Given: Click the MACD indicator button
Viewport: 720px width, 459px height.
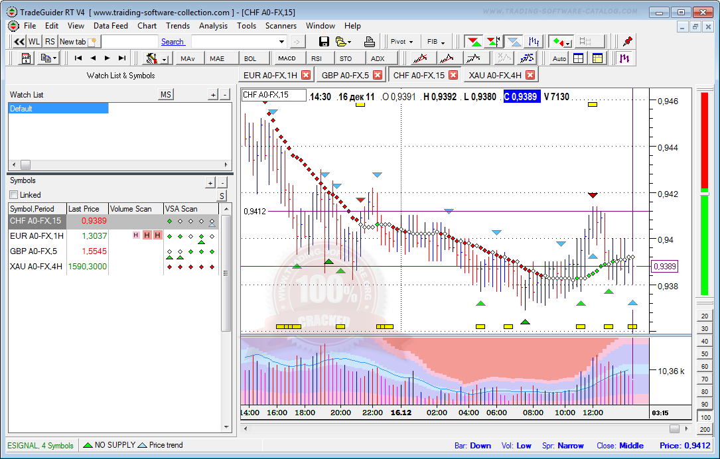Looking at the screenshot, I should (287, 58).
